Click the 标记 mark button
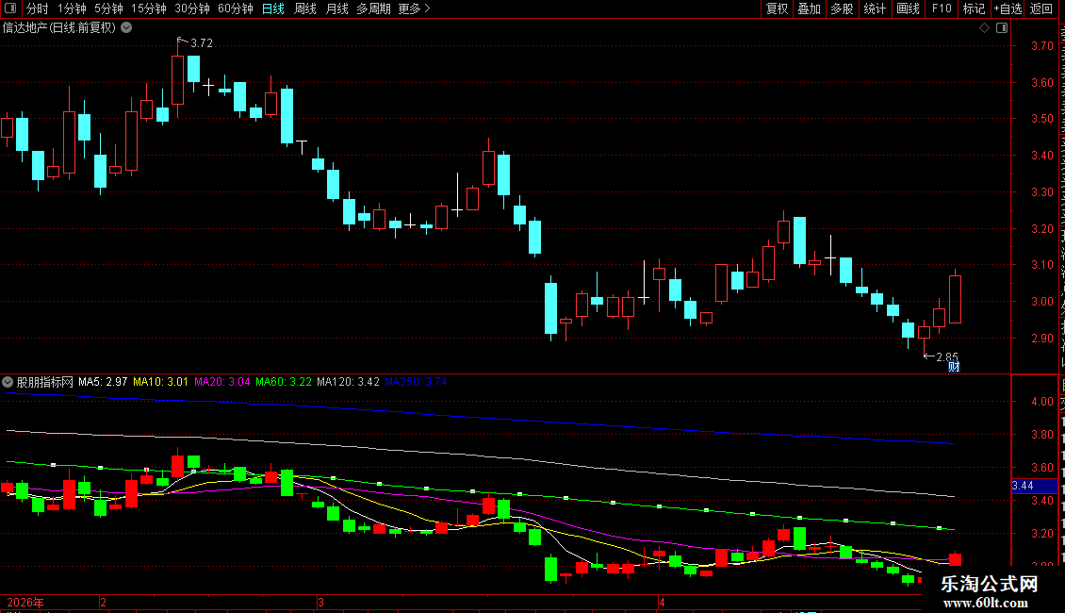Screen dimensions: 1065x613 click(x=974, y=8)
